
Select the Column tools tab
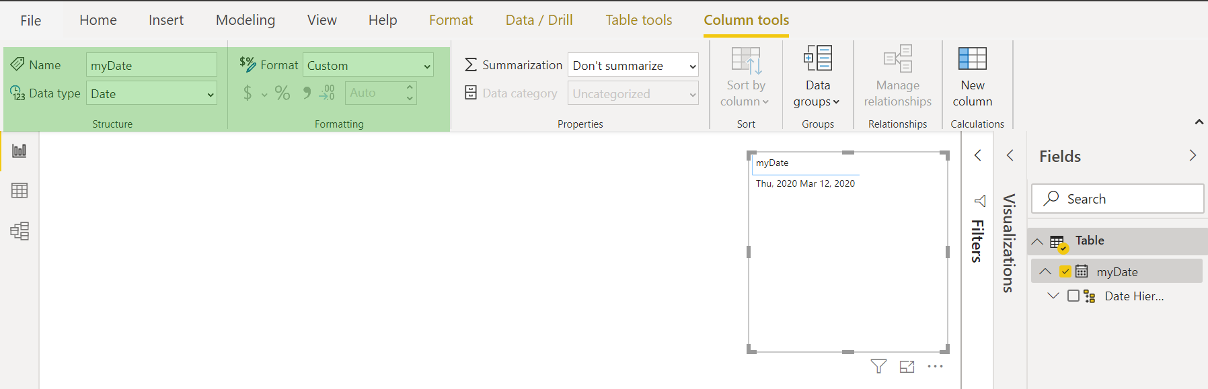tap(747, 20)
